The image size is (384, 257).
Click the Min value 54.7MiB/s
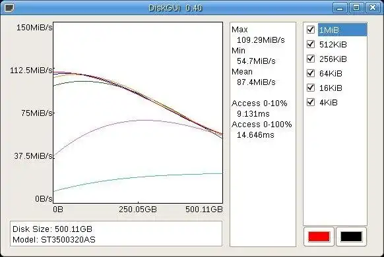click(x=256, y=61)
